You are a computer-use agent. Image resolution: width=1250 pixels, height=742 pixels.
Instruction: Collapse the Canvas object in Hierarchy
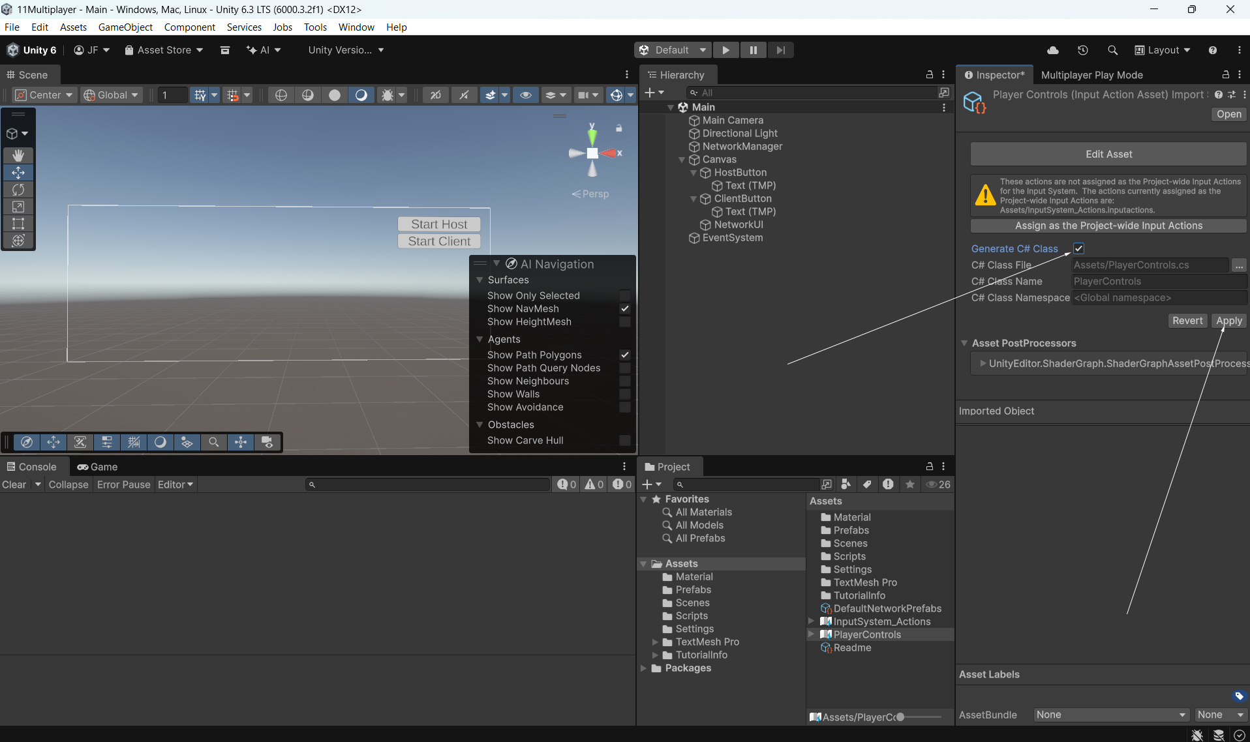click(x=682, y=160)
